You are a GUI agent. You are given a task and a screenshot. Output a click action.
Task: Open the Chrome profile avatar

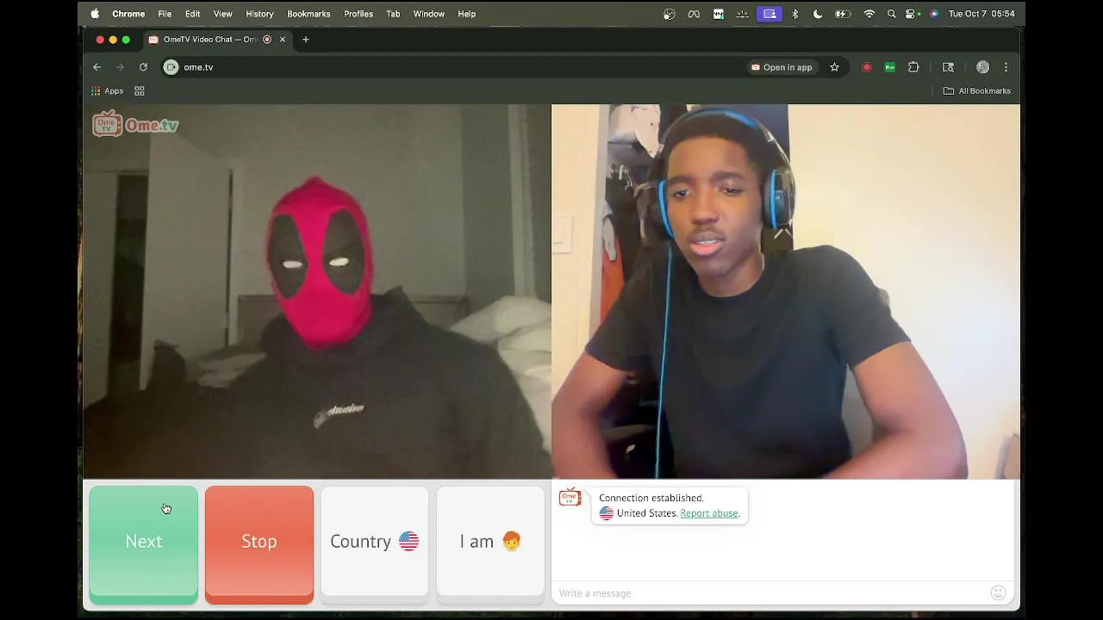click(x=982, y=67)
